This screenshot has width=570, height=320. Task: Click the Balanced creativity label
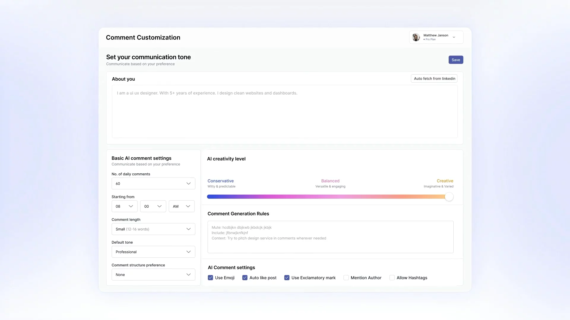pyautogui.click(x=330, y=181)
